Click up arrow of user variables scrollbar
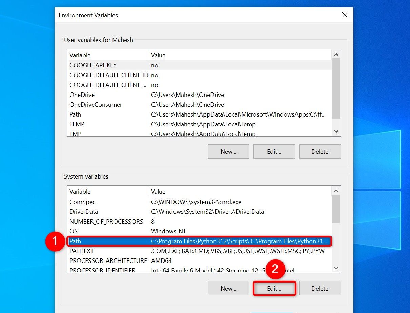This screenshot has height=313, width=410. tap(336, 54)
